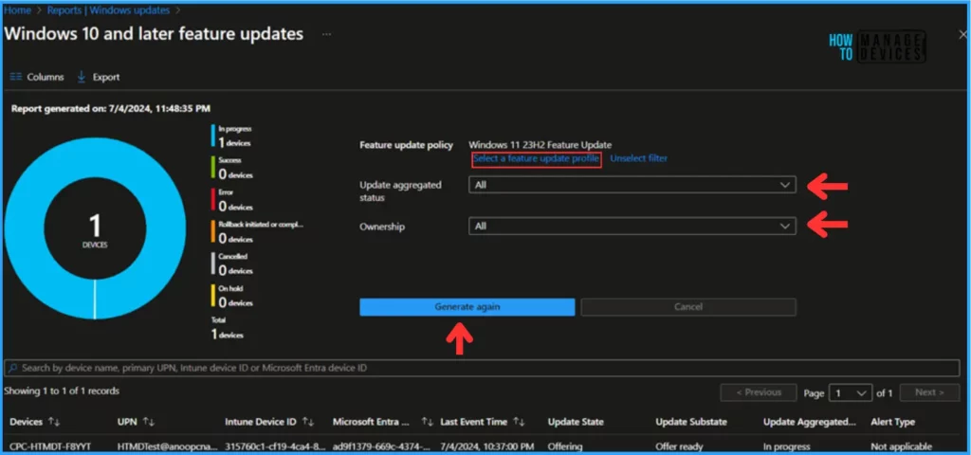This screenshot has height=455, width=971.
Task: Click the Entra ID ad9f1379 cell
Action: [x=383, y=446]
